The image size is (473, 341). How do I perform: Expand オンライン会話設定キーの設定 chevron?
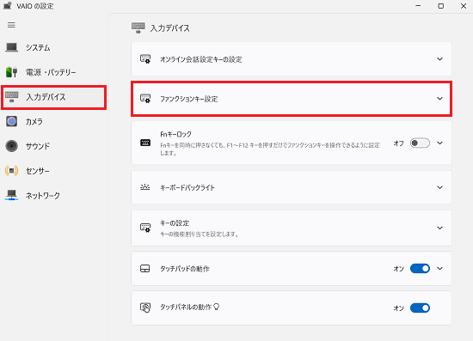439,59
